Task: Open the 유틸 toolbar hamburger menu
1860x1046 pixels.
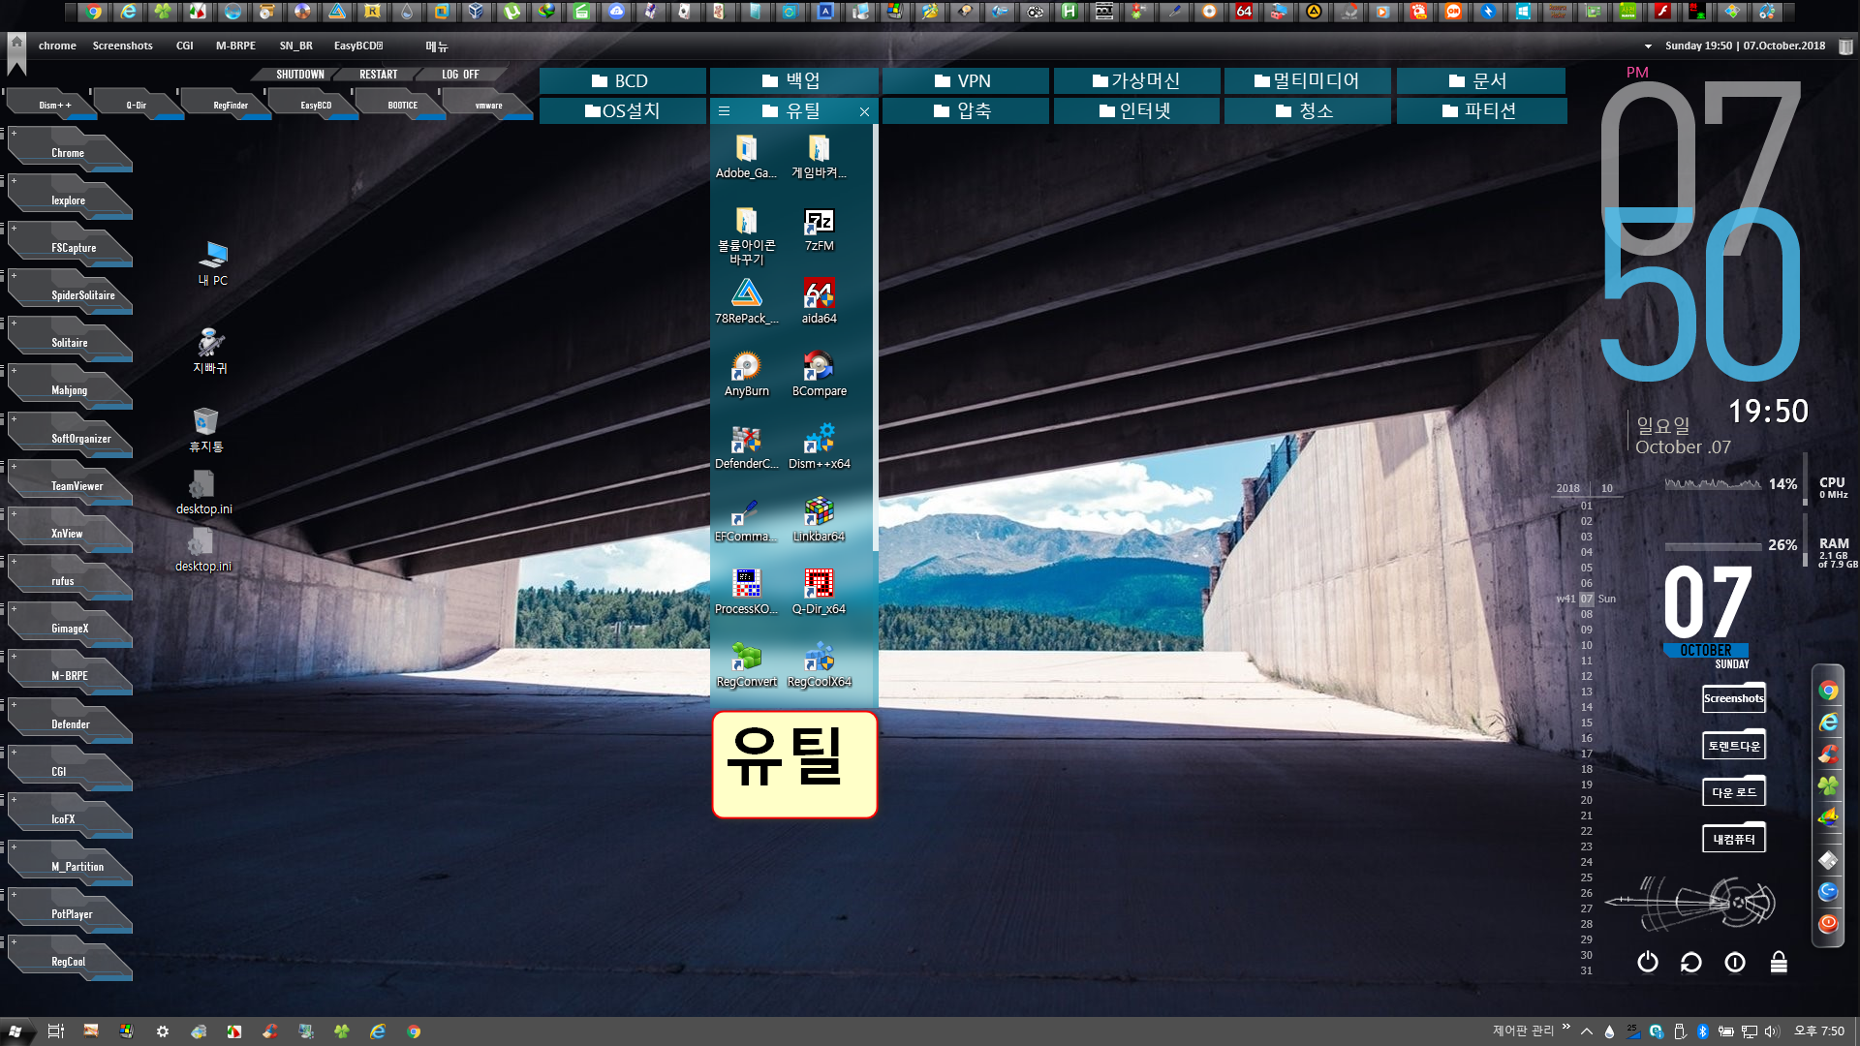Action: tap(724, 111)
